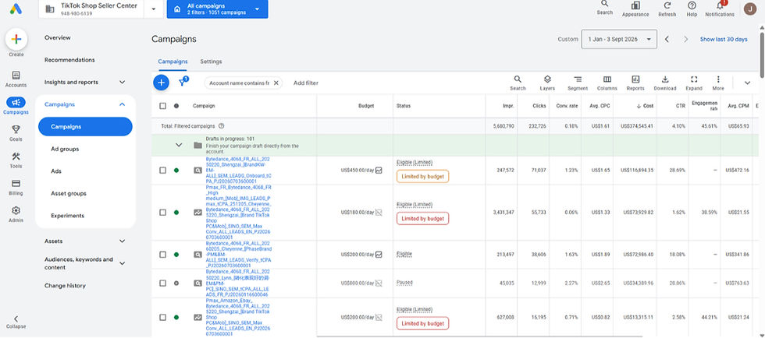Viewport: 765px width, 338px height.
Task: Click the Add filter button
Action: pyautogui.click(x=306, y=83)
